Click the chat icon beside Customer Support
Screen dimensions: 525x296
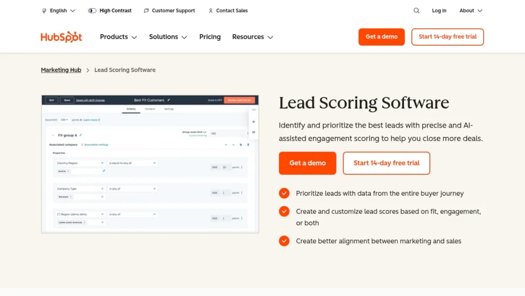click(x=146, y=11)
